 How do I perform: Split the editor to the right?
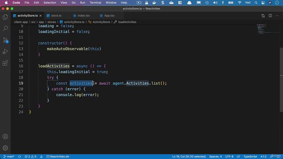click(x=270, y=16)
